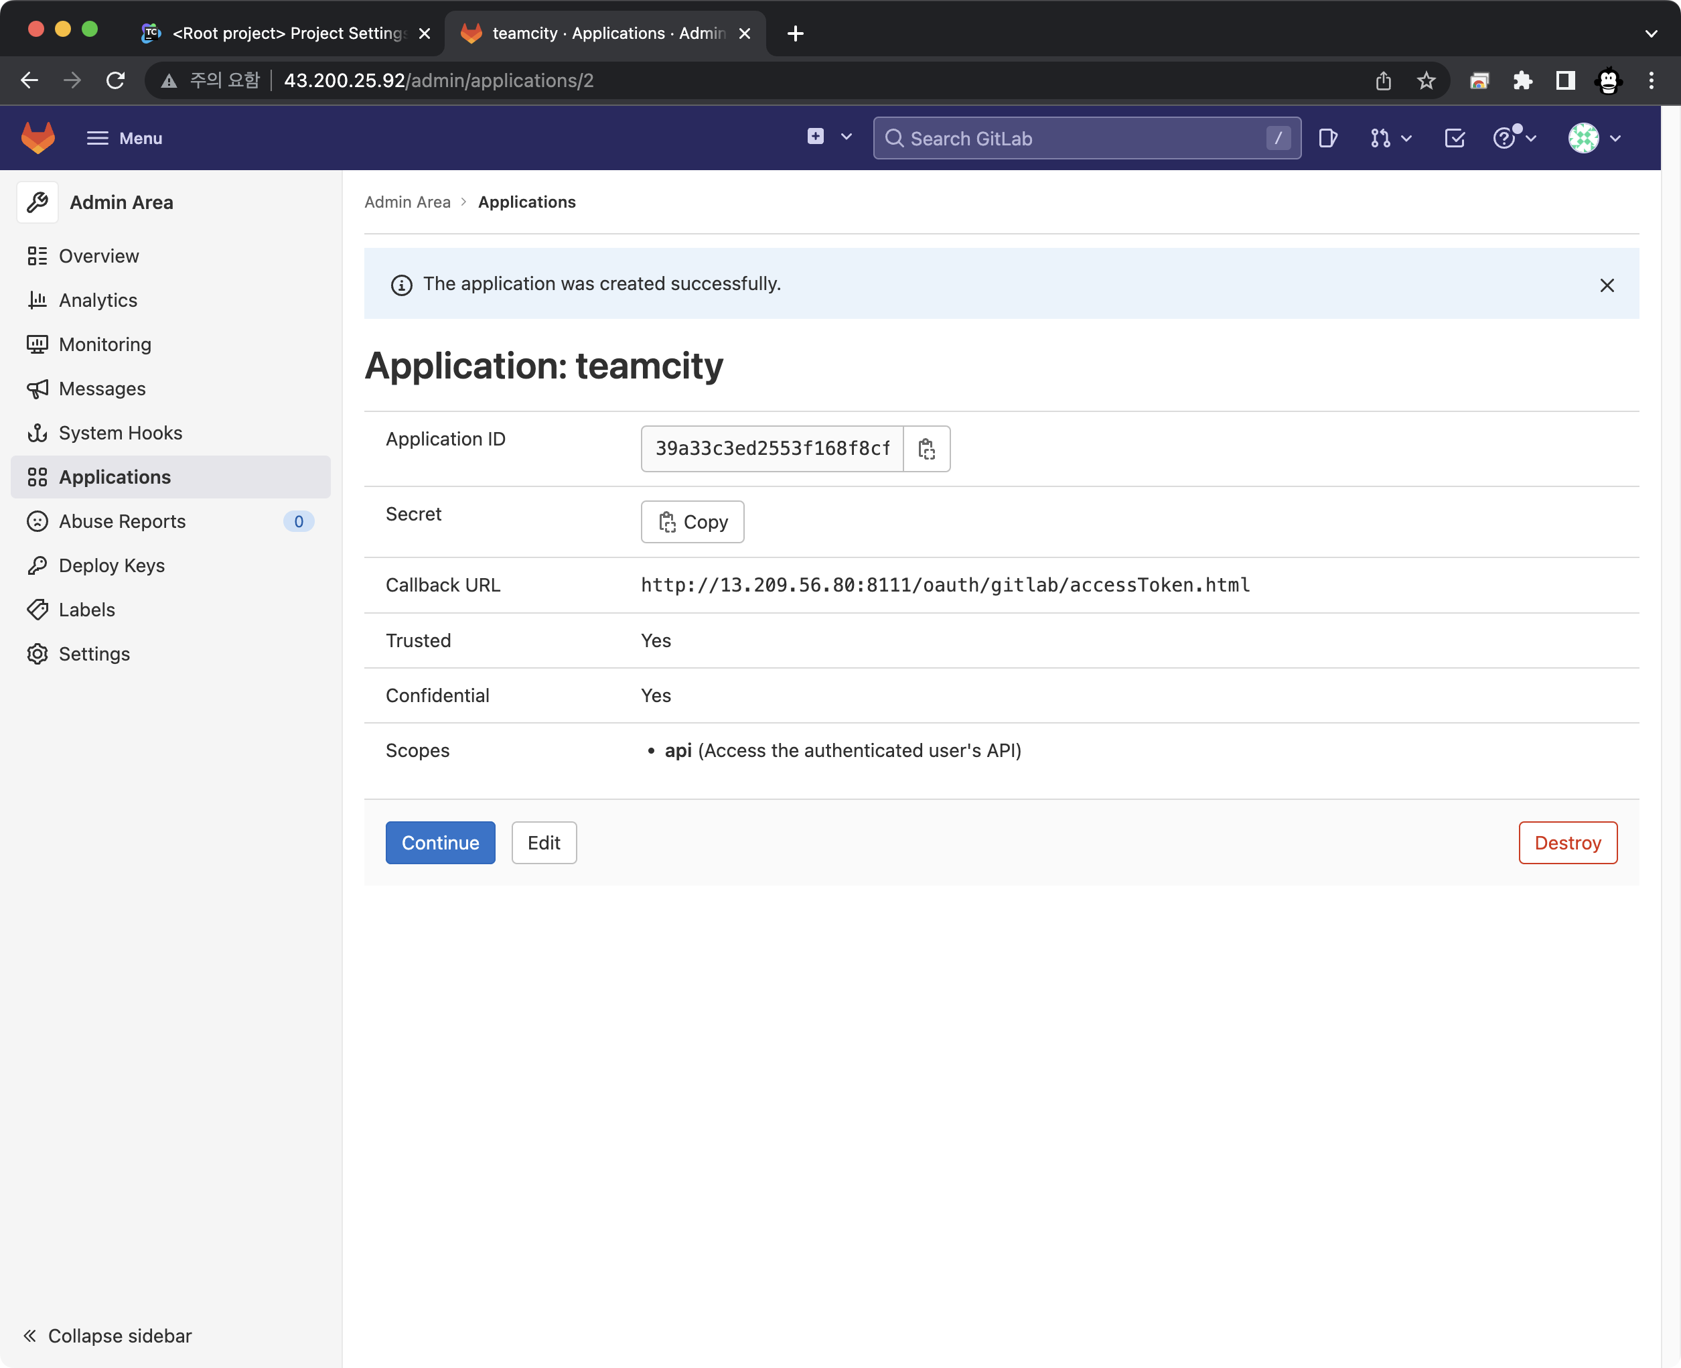
Task: Click the Edit button
Action: 544,842
